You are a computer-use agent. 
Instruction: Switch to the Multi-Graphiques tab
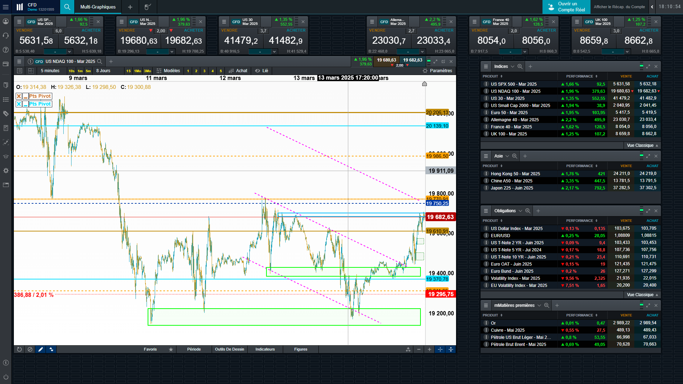(x=98, y=7)
